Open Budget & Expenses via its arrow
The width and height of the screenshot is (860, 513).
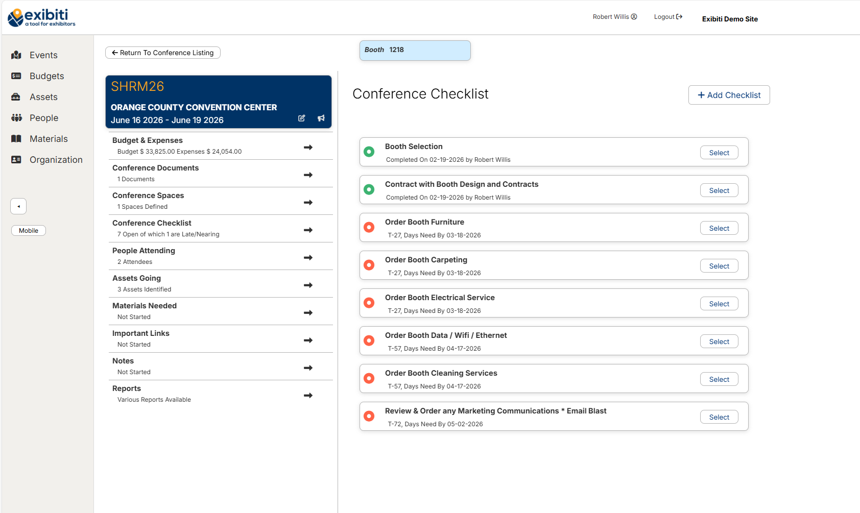tap(308, 147)
